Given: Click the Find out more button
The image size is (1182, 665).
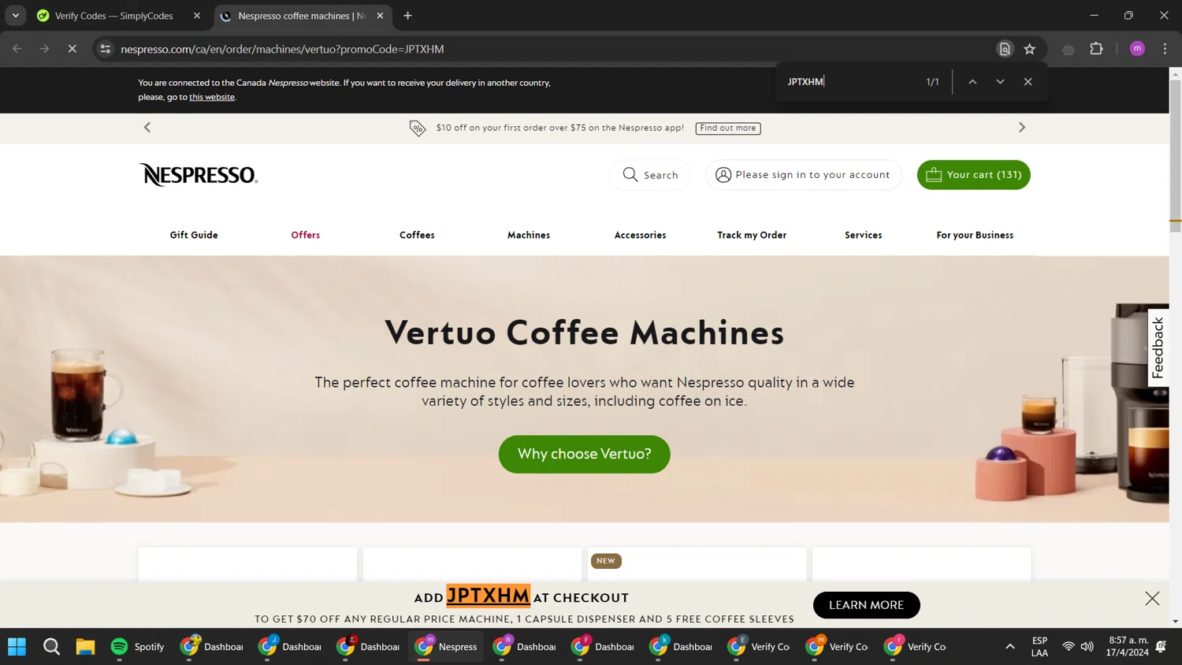Looking at the screenshot, I should click(728, 128).
